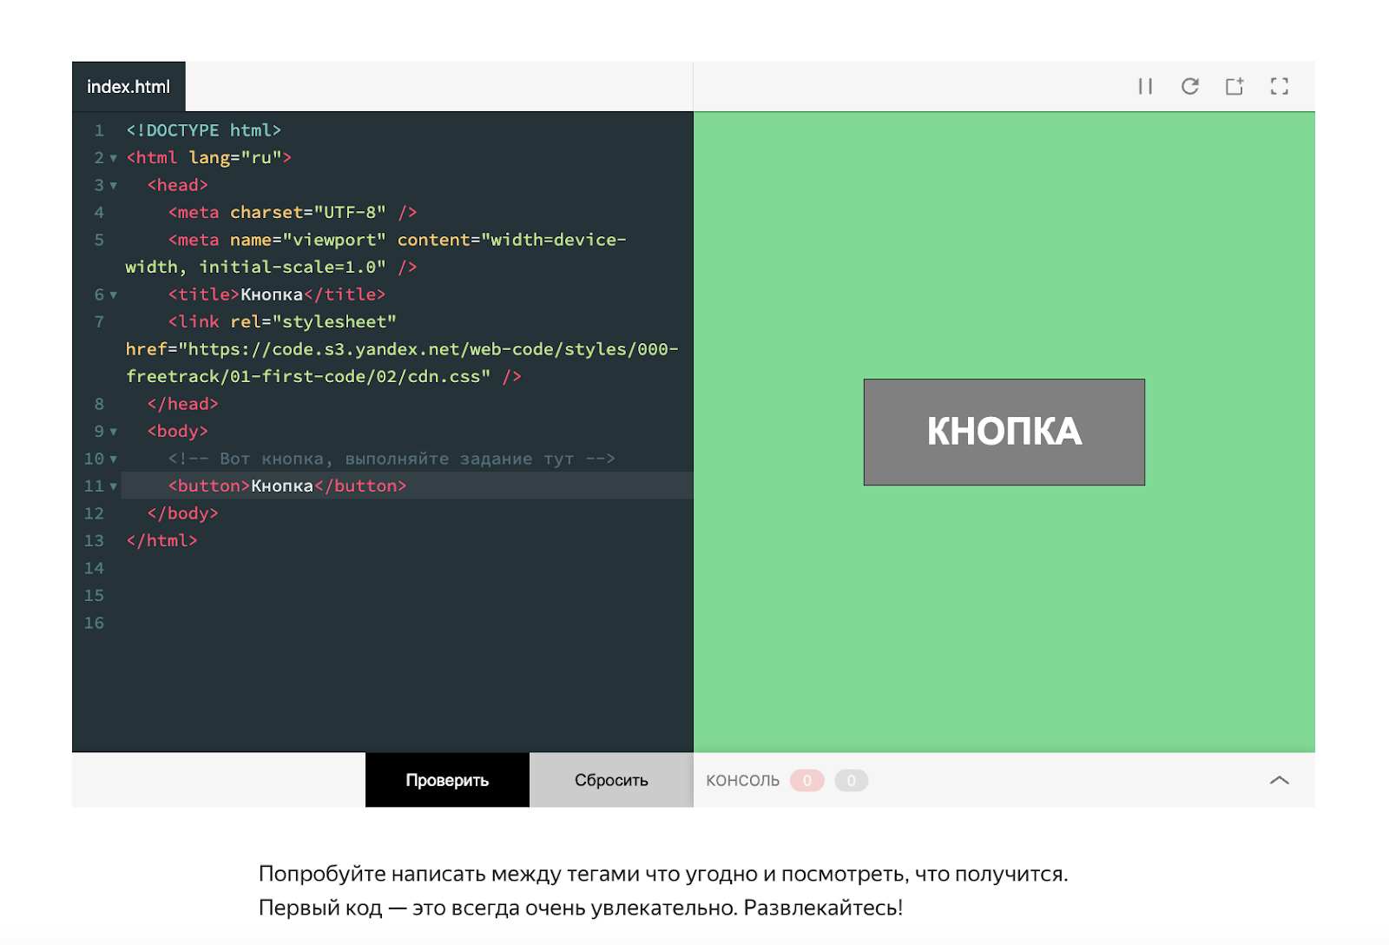The image size is (1389, 945).
Task: Expand the console panel chevron
Action: click(x=1279, y=780)
